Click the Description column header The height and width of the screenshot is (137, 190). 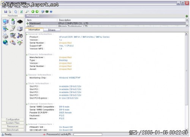[121, 20]
